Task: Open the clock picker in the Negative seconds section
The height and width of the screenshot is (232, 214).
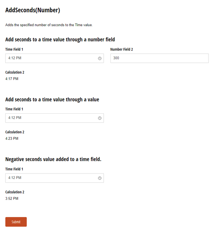Action: click(x=100, y=178)
